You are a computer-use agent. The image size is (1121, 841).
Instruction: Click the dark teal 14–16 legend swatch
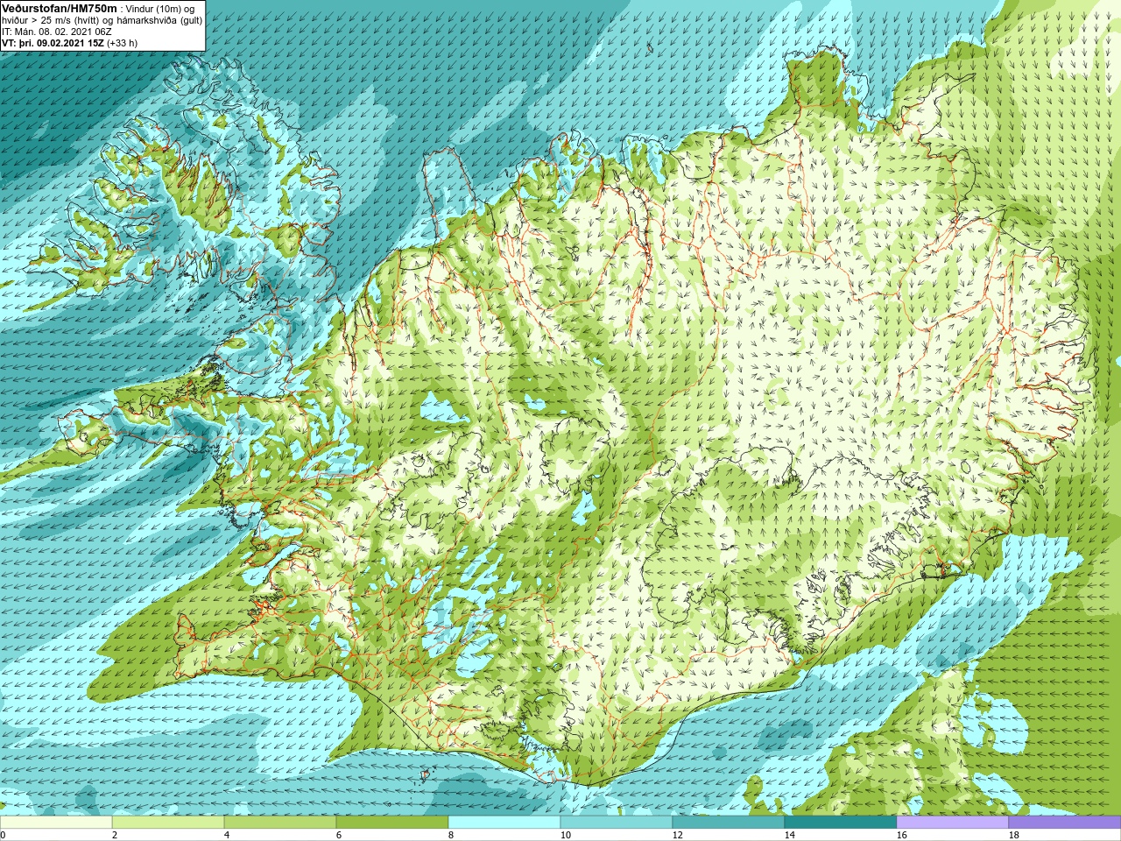[x=841, y=823]
